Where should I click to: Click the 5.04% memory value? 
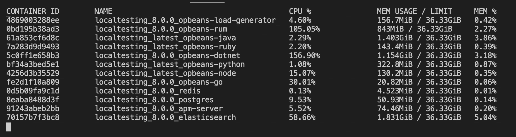pyautogui.click(x=485, y=117)
